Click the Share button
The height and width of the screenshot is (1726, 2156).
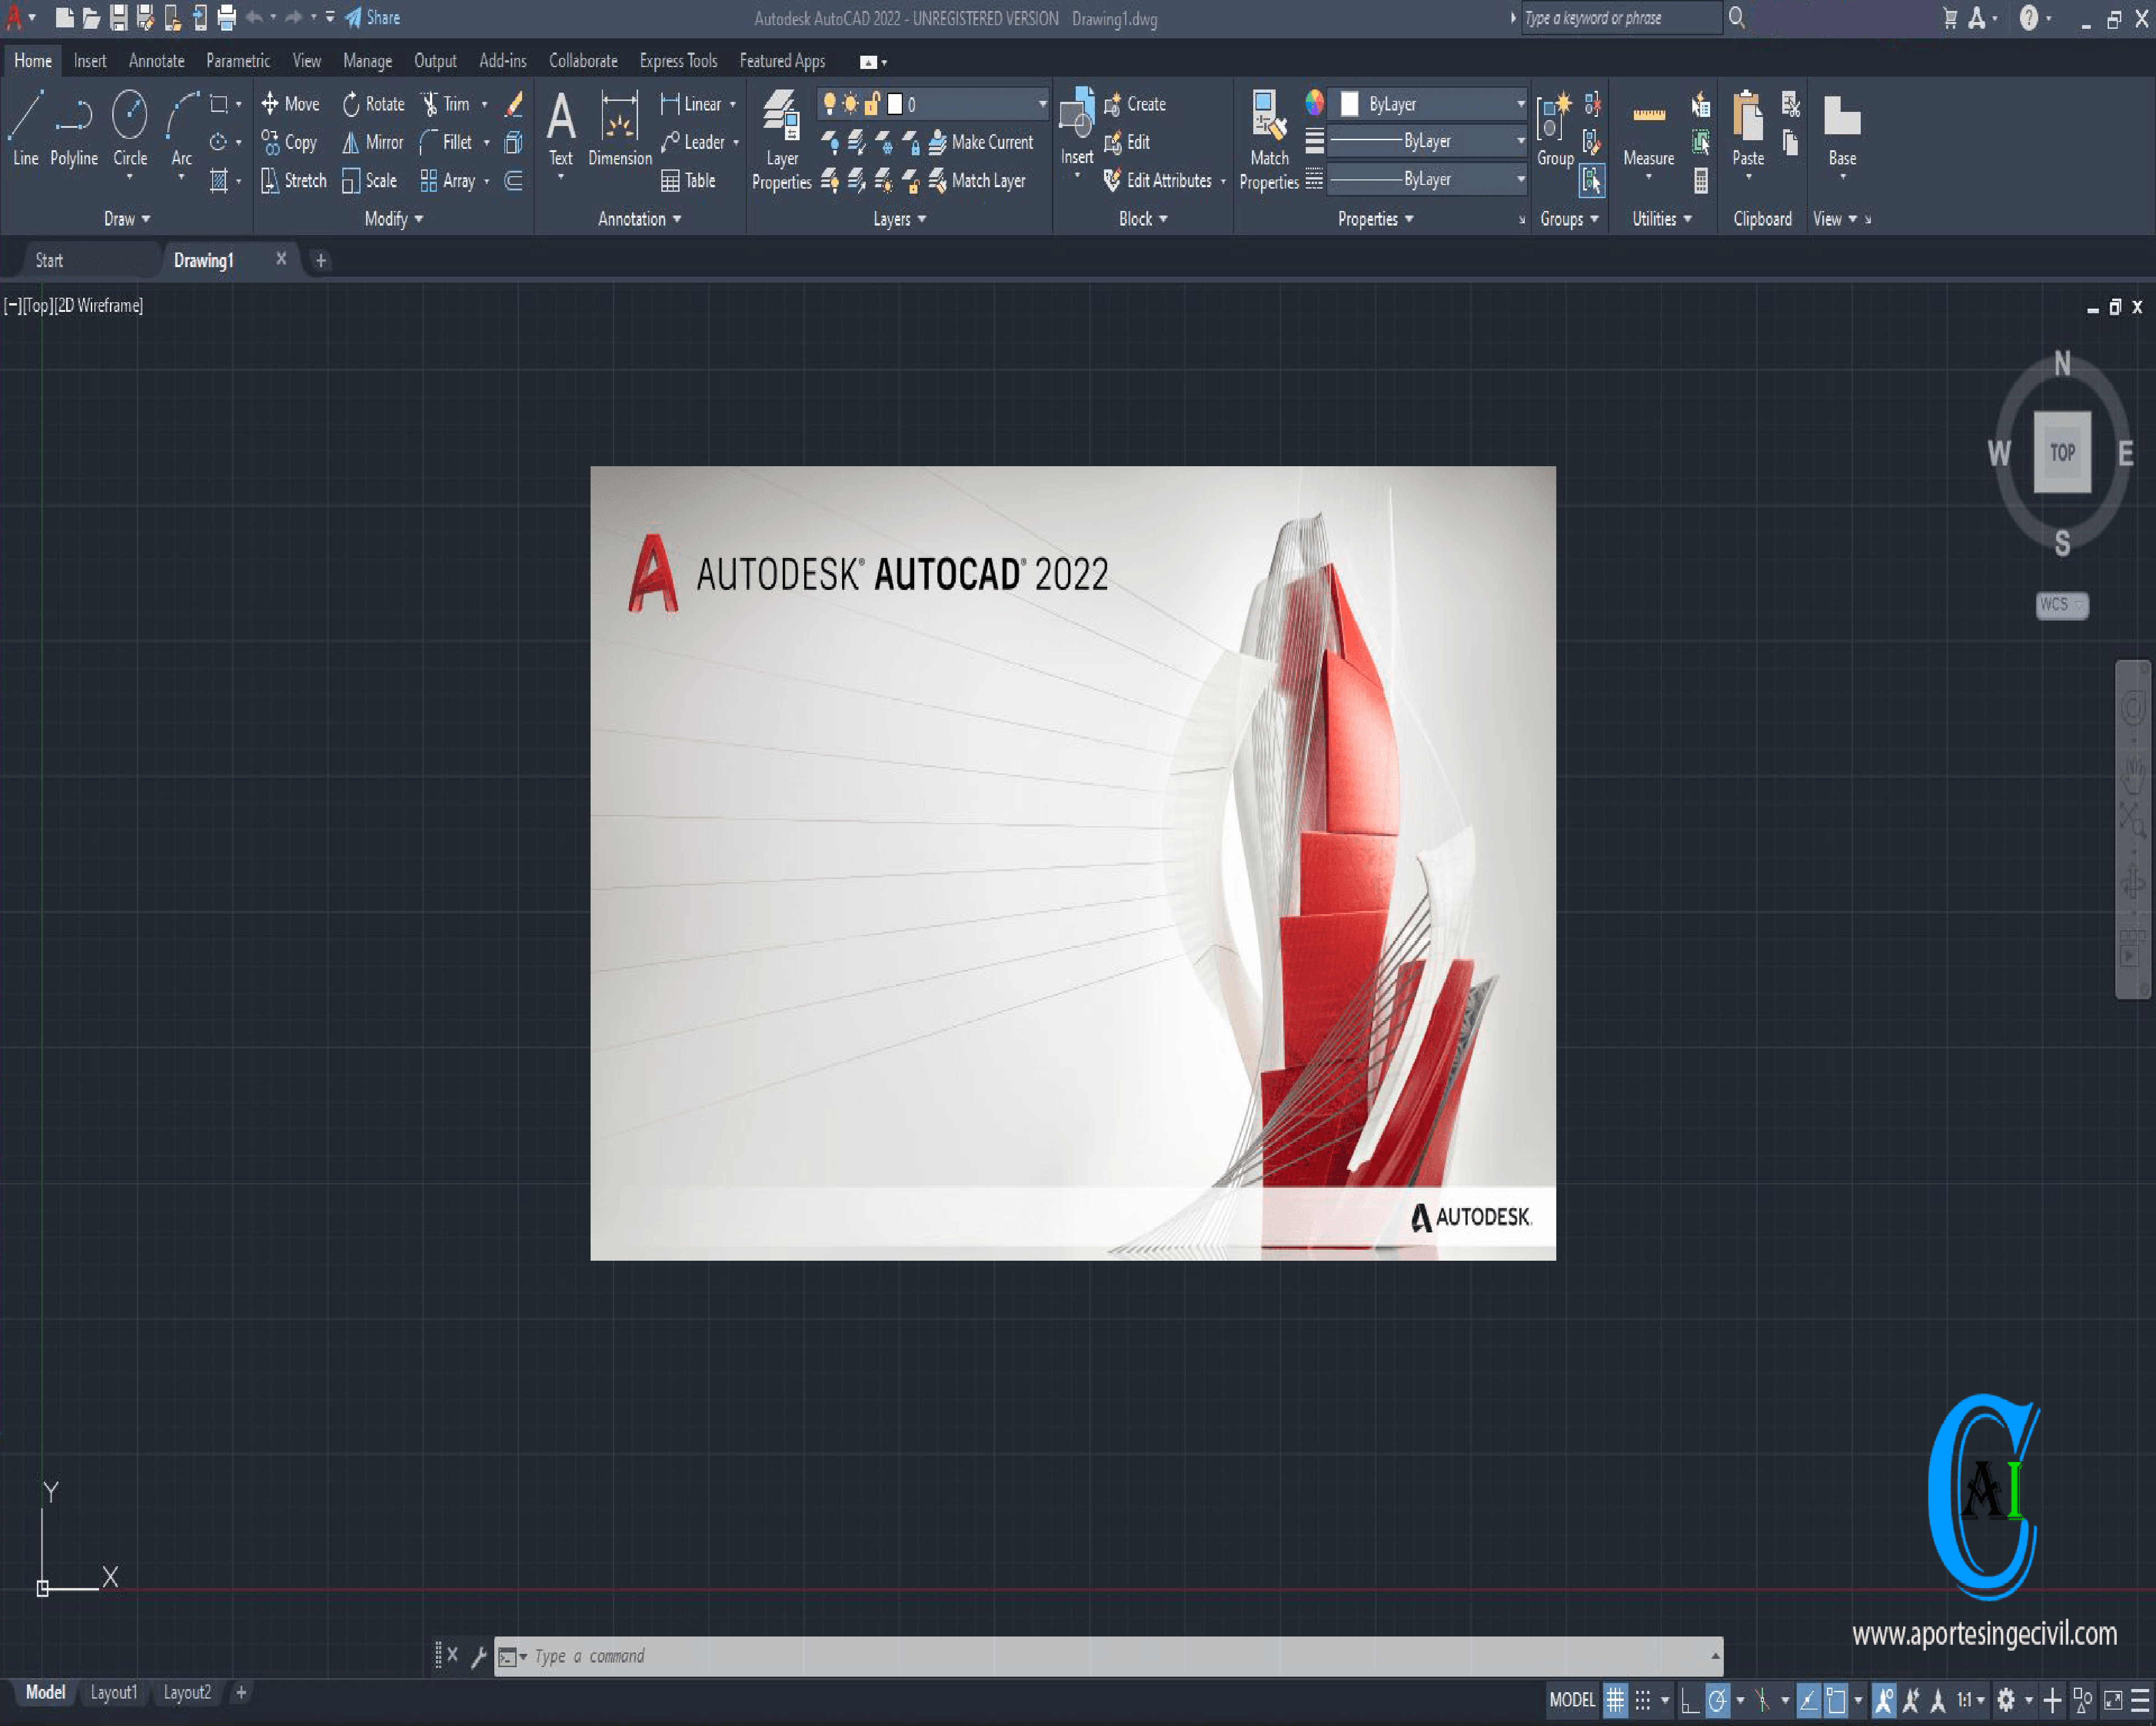coord(373,17)
